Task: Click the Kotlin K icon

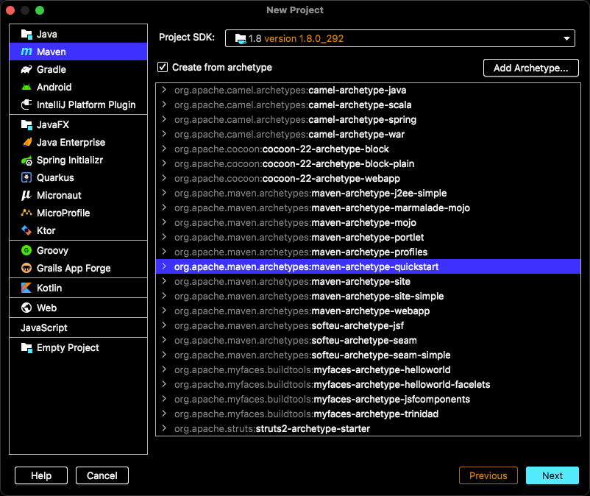Action: (x=26, y=288)
